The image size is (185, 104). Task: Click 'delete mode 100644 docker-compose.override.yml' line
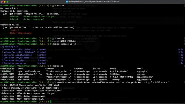[28, 93]
